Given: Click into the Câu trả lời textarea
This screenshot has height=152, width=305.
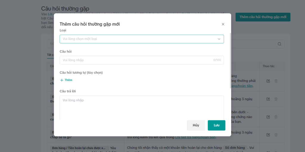Looking at the screenshot, I should pos(141,108).
